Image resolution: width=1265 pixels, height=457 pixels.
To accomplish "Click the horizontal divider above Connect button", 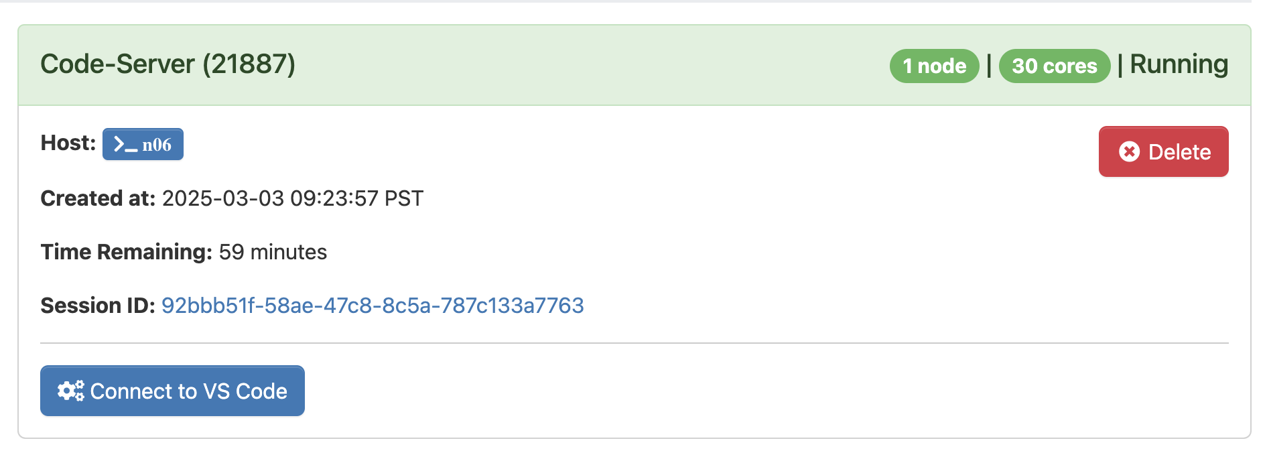I will (x=634, y=343).
